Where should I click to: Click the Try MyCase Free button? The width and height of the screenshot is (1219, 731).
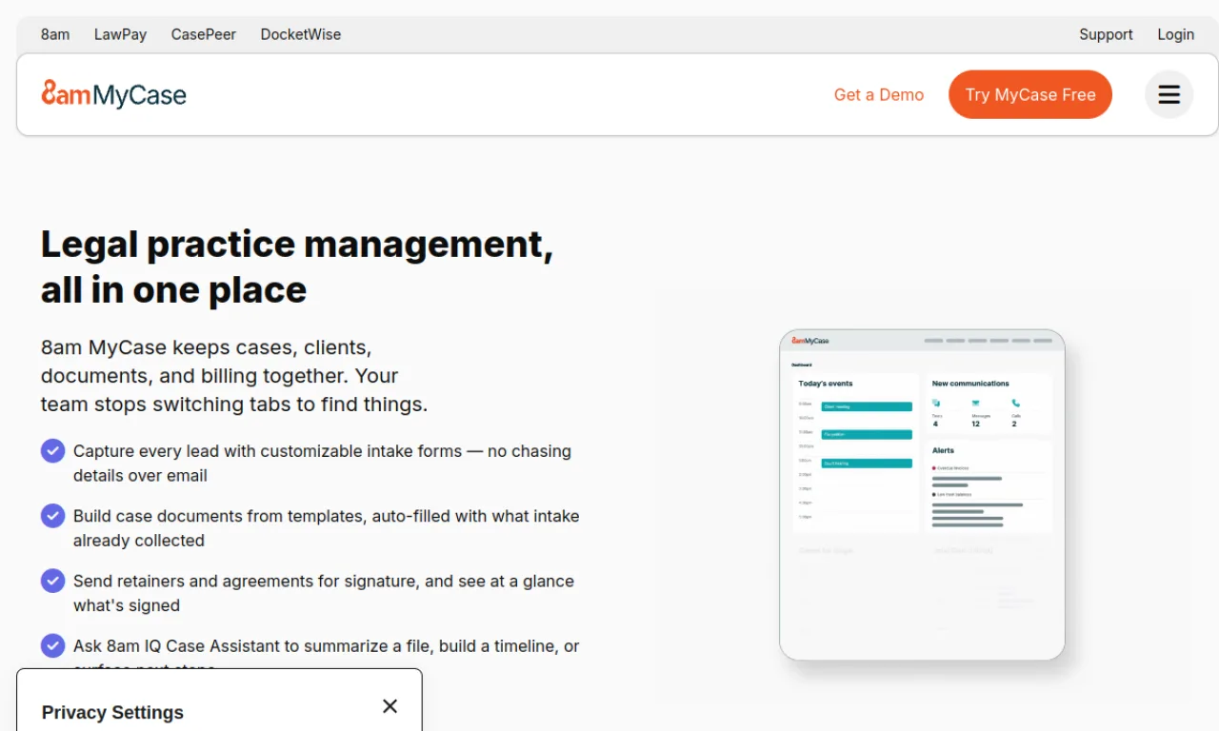point(1030,94)
